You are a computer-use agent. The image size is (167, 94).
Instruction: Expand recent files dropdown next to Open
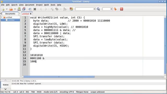(x=15, y=9)
